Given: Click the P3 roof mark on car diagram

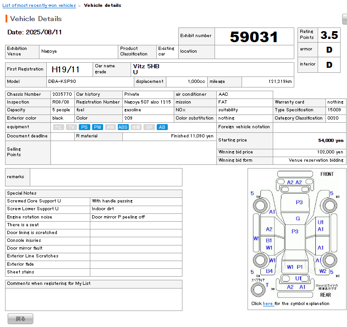Looking at the screenshot, I should (295, 231).
